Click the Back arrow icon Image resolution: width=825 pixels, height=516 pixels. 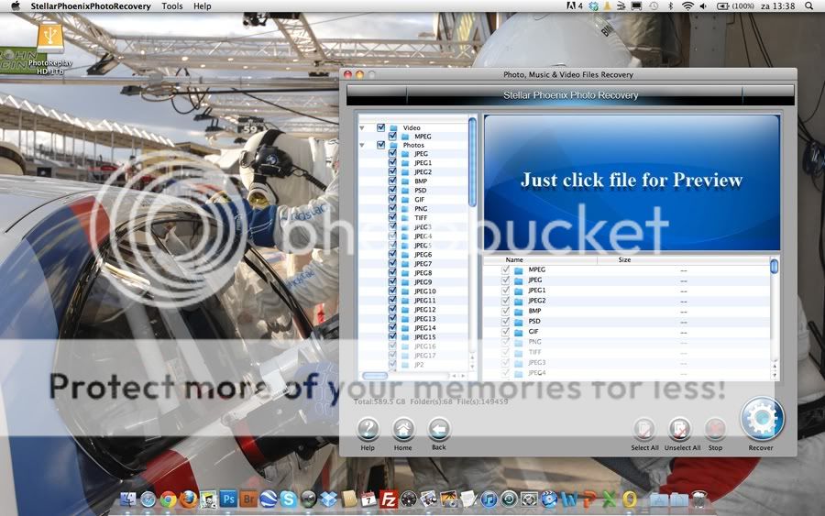439,429
